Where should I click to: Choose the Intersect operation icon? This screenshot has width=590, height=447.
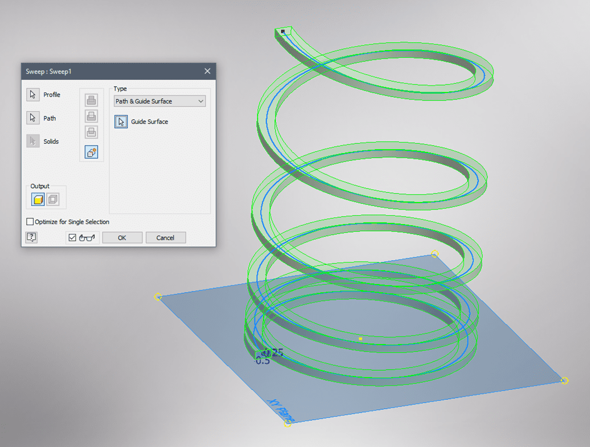point(91,133)
